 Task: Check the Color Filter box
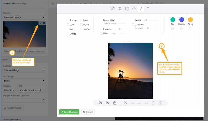pyautogui.click(x=133, y=25)
